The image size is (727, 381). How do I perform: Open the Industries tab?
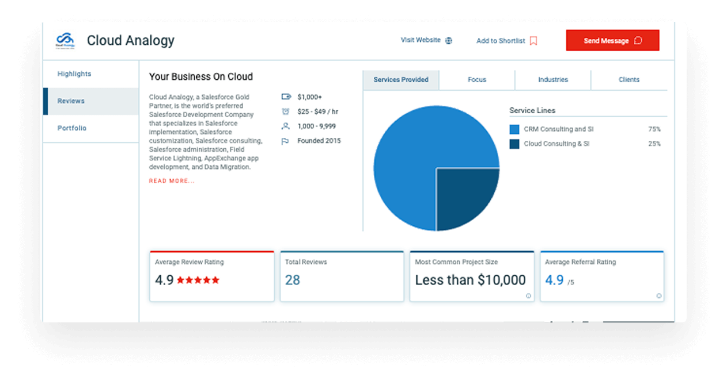[553, 80]
